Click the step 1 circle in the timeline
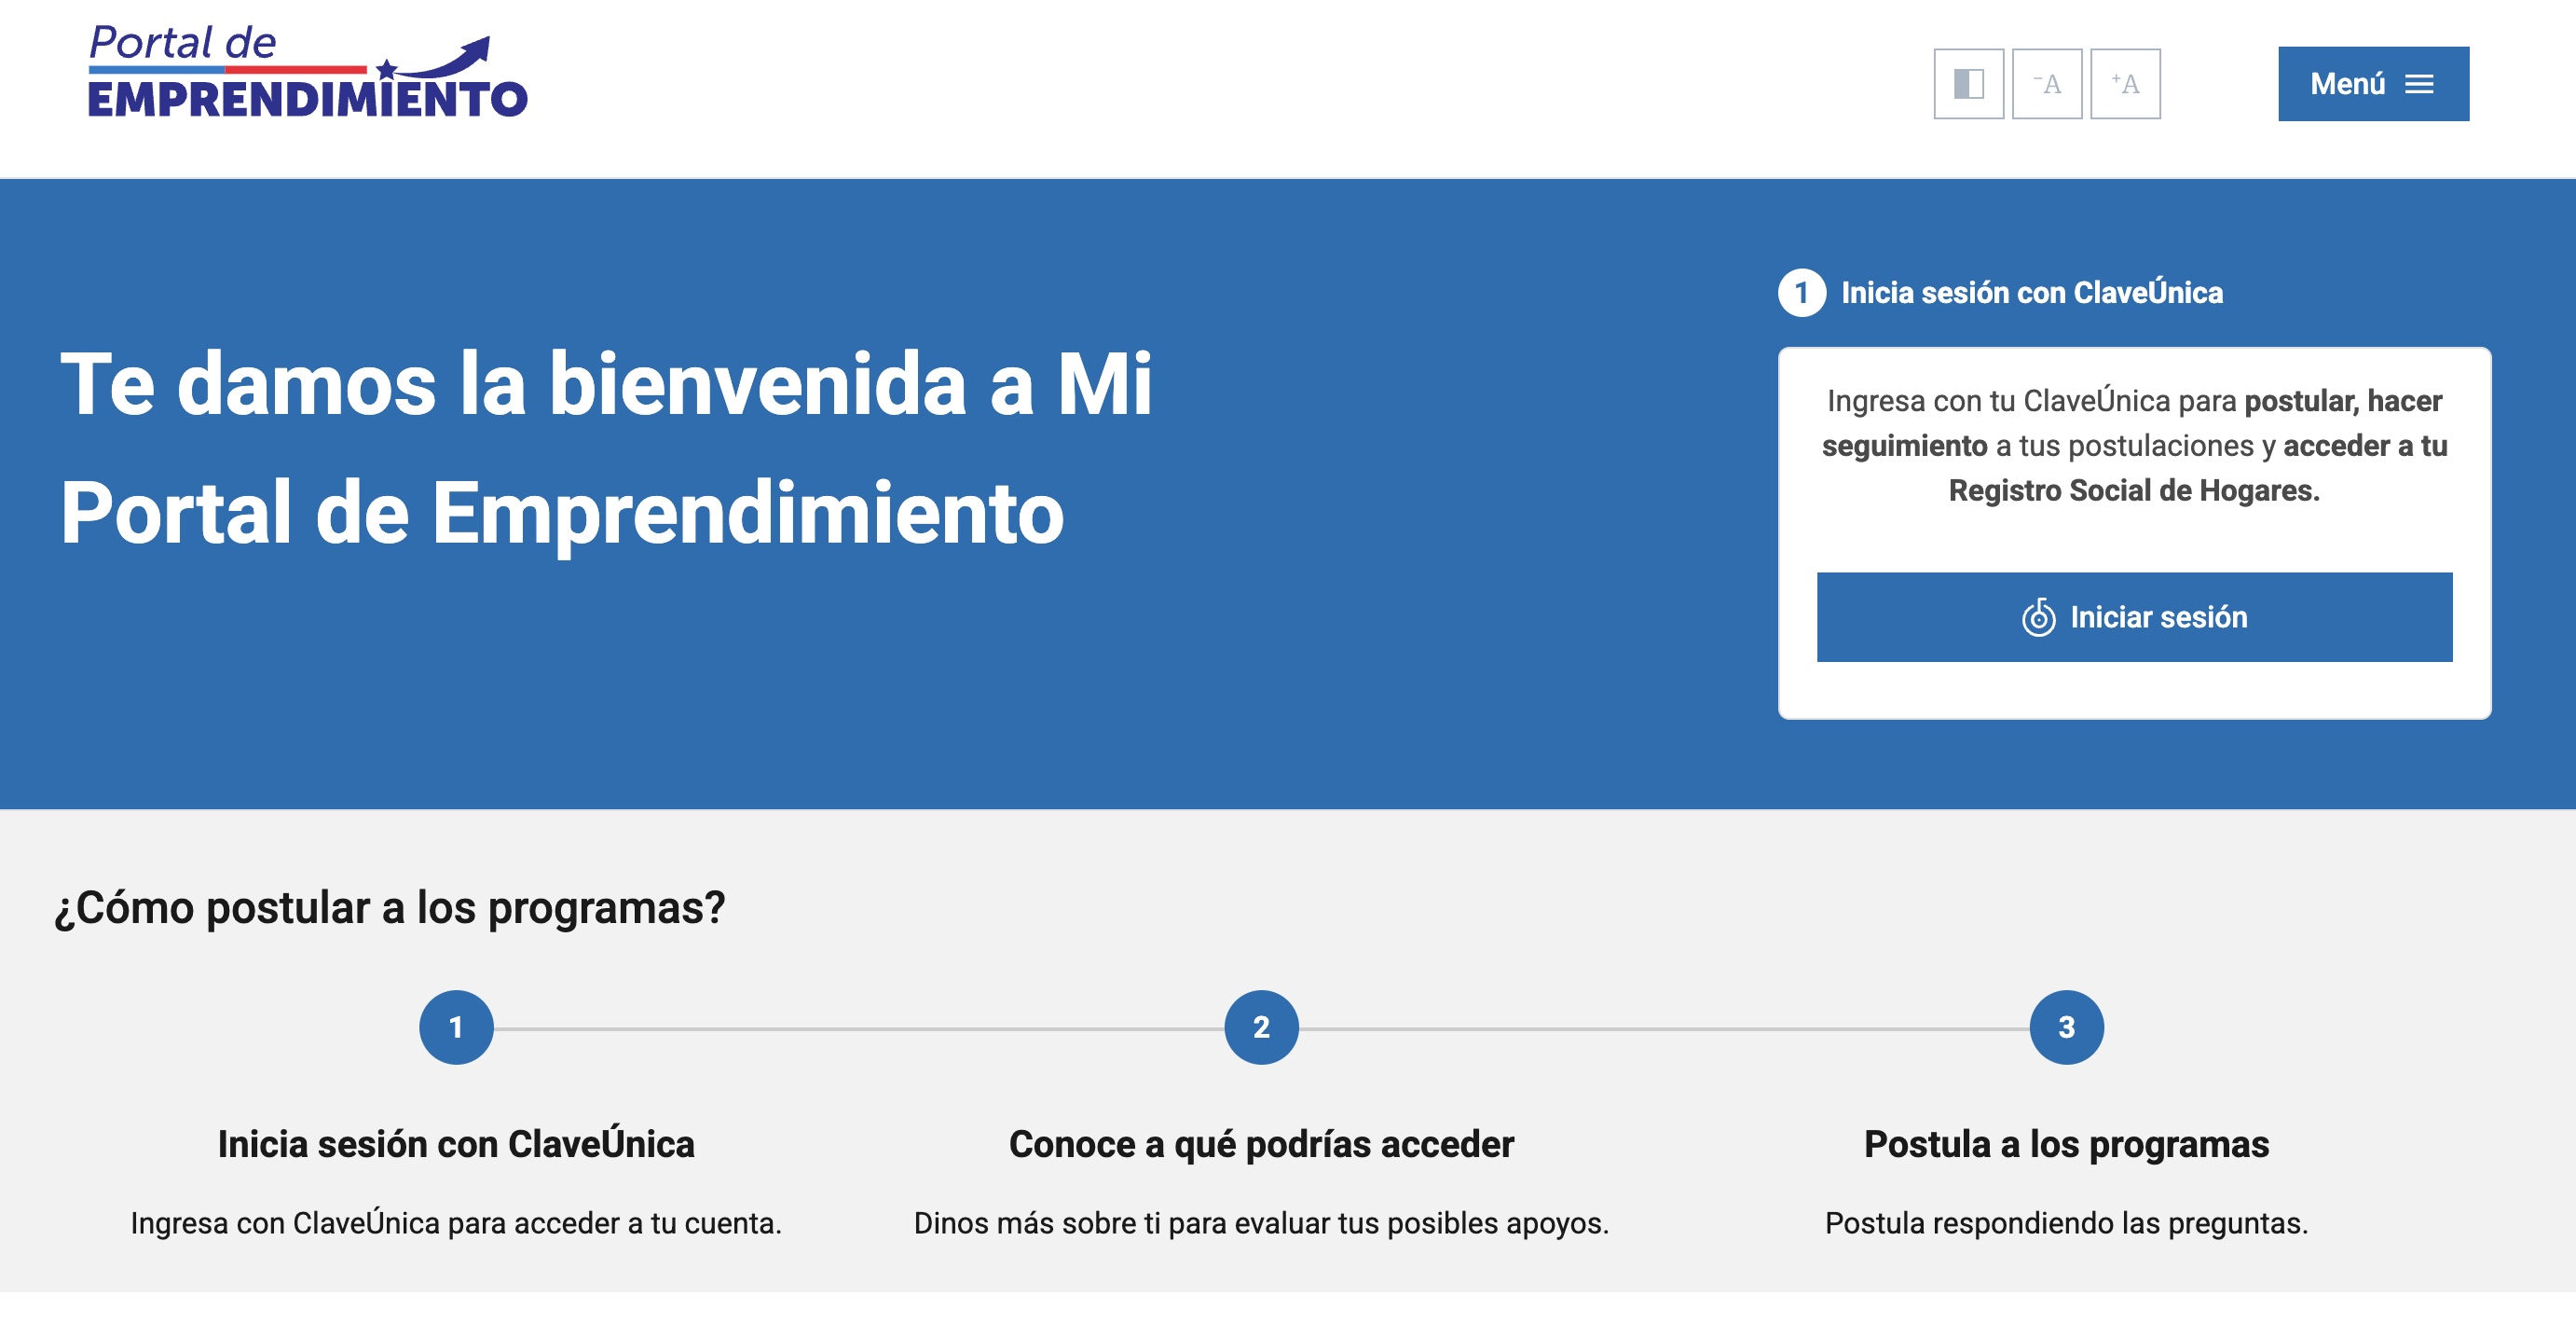The width and height of the screenshot is (2576, 1337). click(456, 1027)
